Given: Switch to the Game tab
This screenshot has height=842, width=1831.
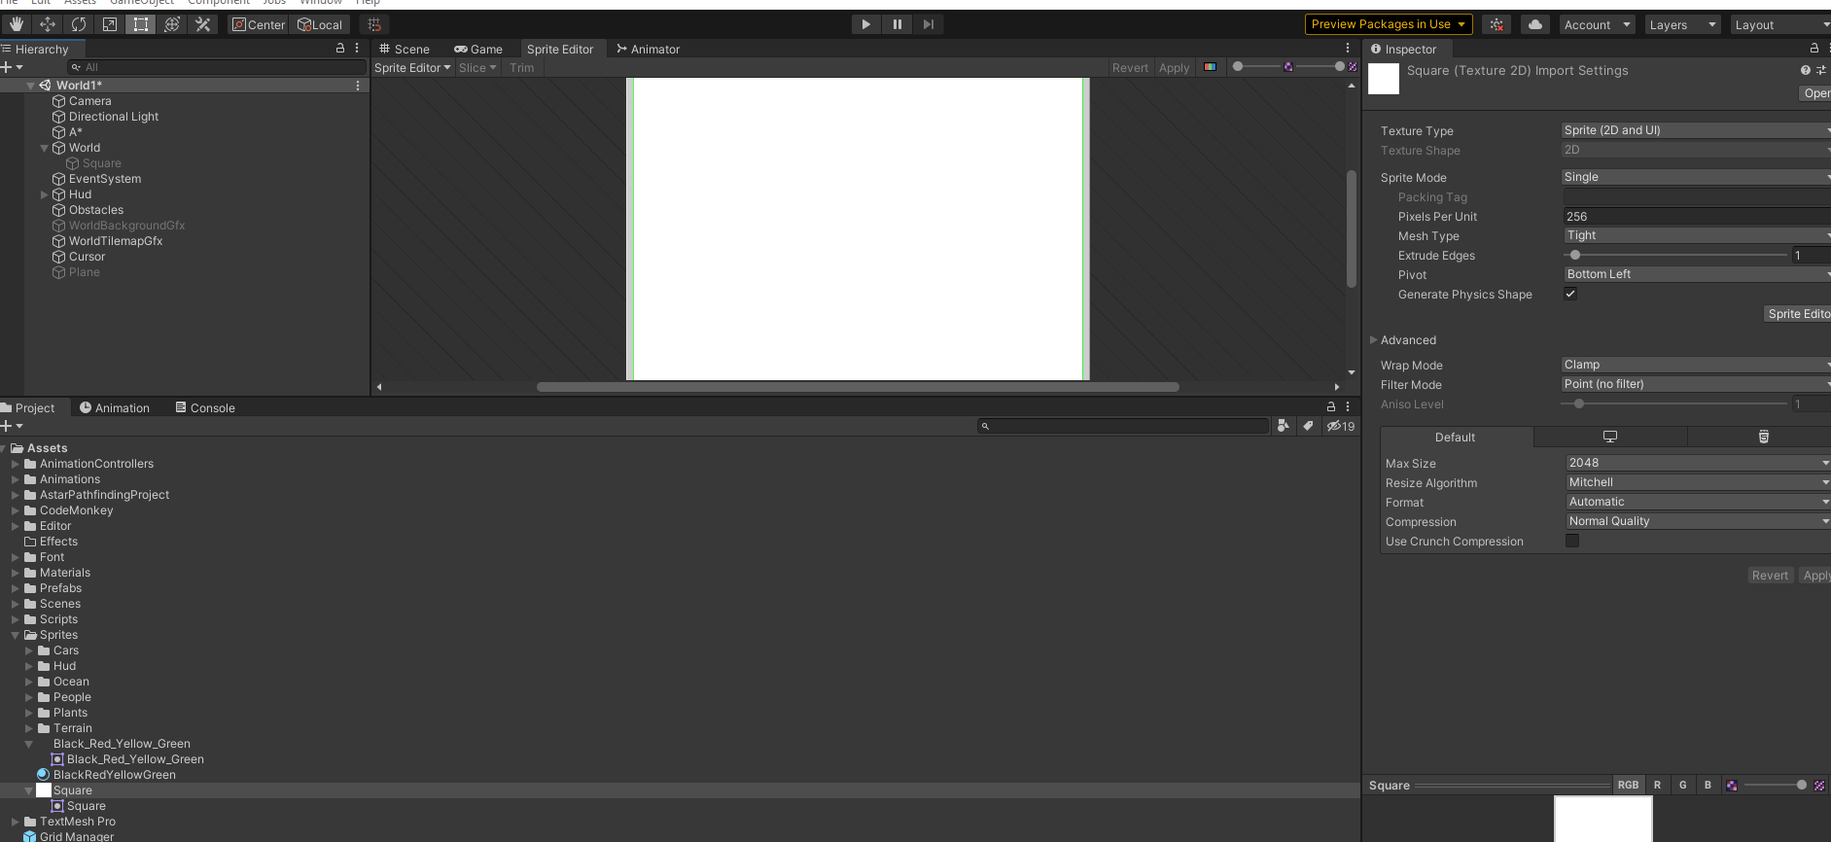Looking at the screenshot, I should point(478,49).
